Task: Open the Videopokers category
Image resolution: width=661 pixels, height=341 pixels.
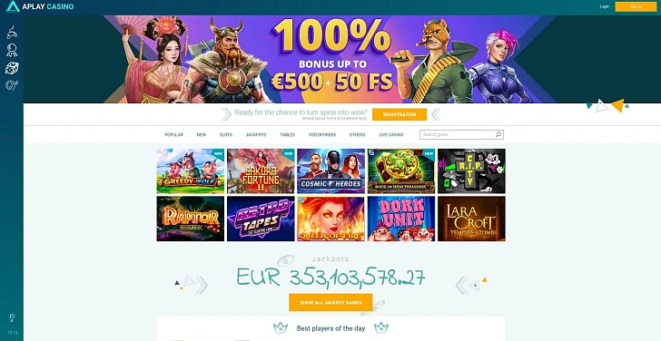Action: [x=322, y=135]
